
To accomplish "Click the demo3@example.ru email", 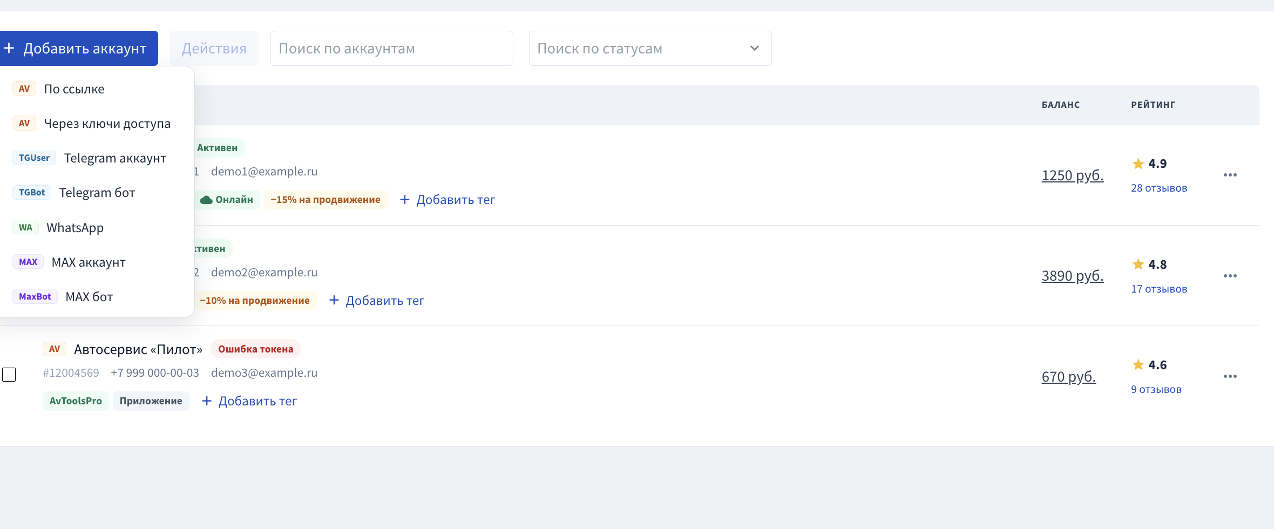I will point(264,373).
